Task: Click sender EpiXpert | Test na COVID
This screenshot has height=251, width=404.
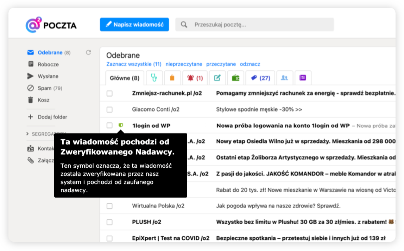Action: [171, 238]
